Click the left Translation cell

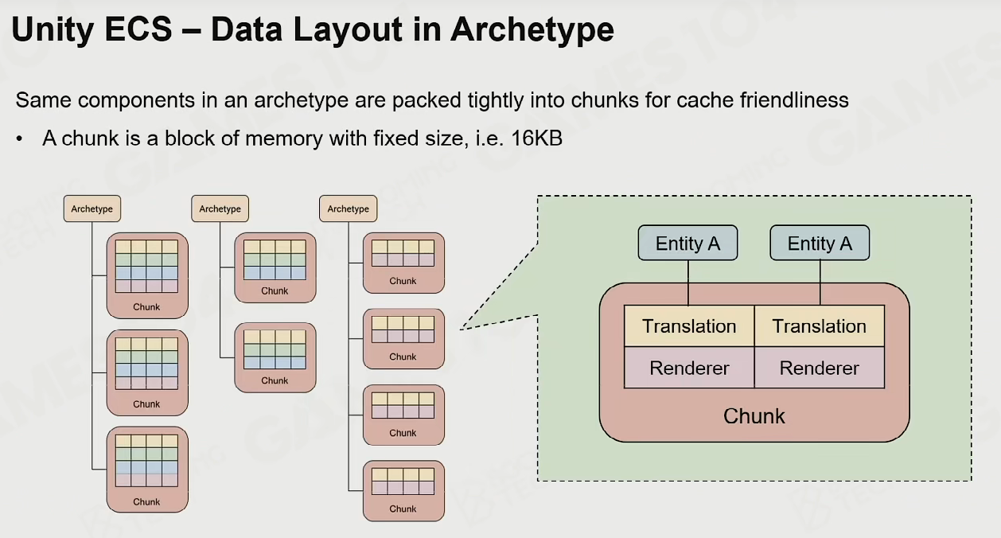pyautogui.click(x=689, y=326)
